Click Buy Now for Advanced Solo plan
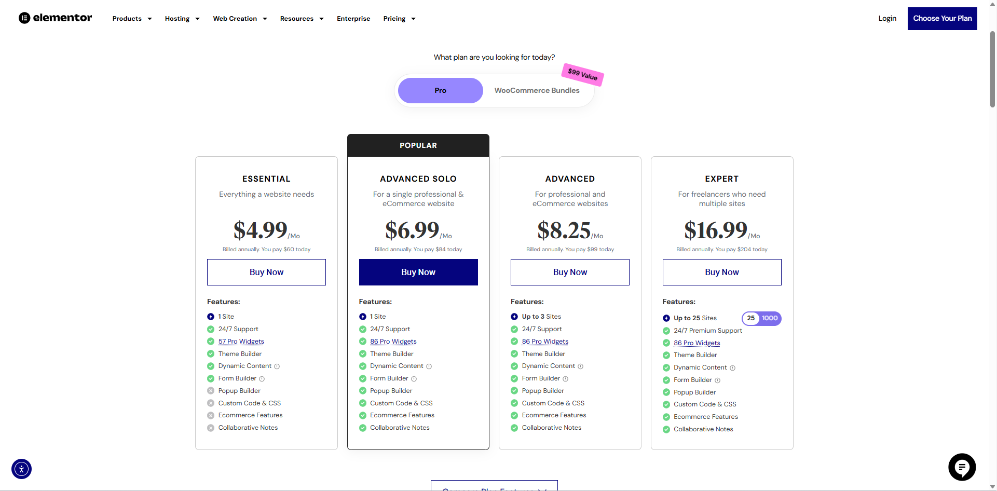This screenshot has height=491, width=997. click(x=418, y=272)
